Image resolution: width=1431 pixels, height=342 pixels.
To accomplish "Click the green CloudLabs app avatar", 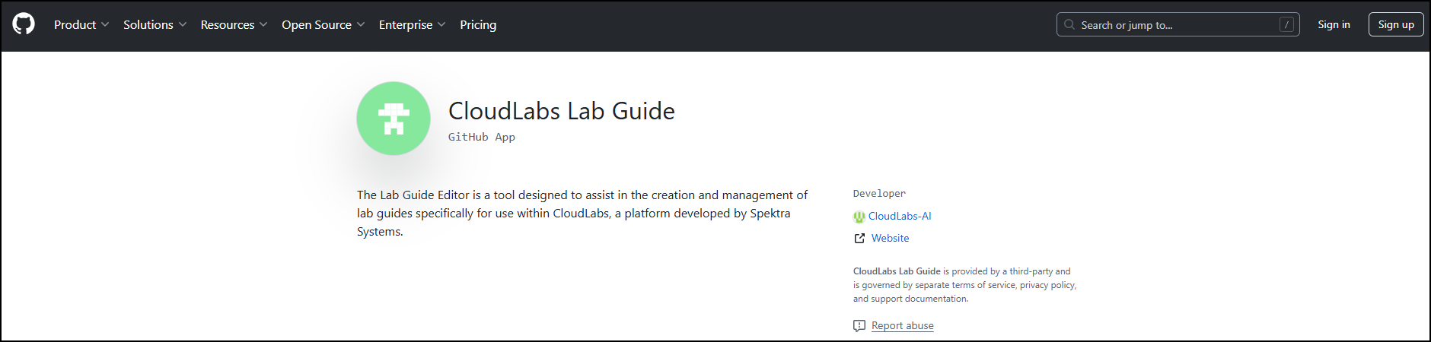I will (394, 119).
